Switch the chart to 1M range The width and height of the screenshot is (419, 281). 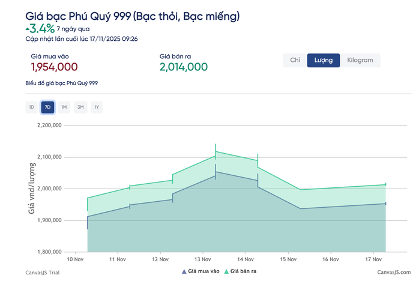tap(64, 107)
